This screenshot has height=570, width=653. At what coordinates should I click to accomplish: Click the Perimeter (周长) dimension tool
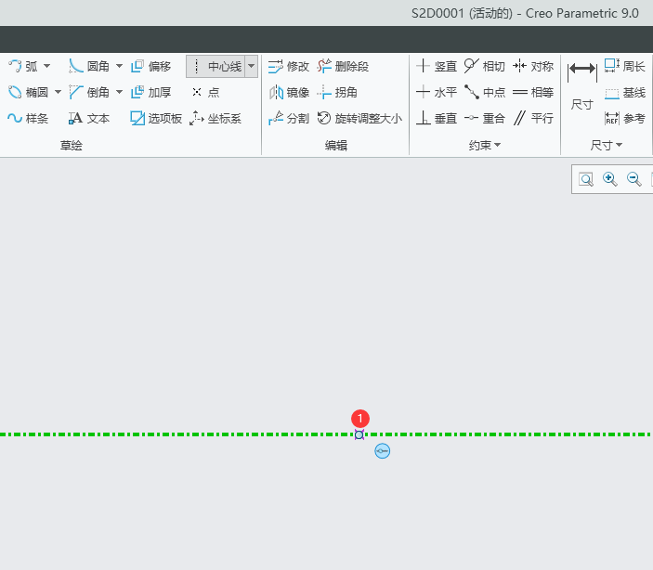coord(625,66)
